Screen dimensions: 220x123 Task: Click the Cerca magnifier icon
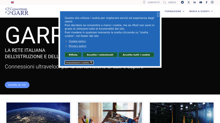(165, 2)
